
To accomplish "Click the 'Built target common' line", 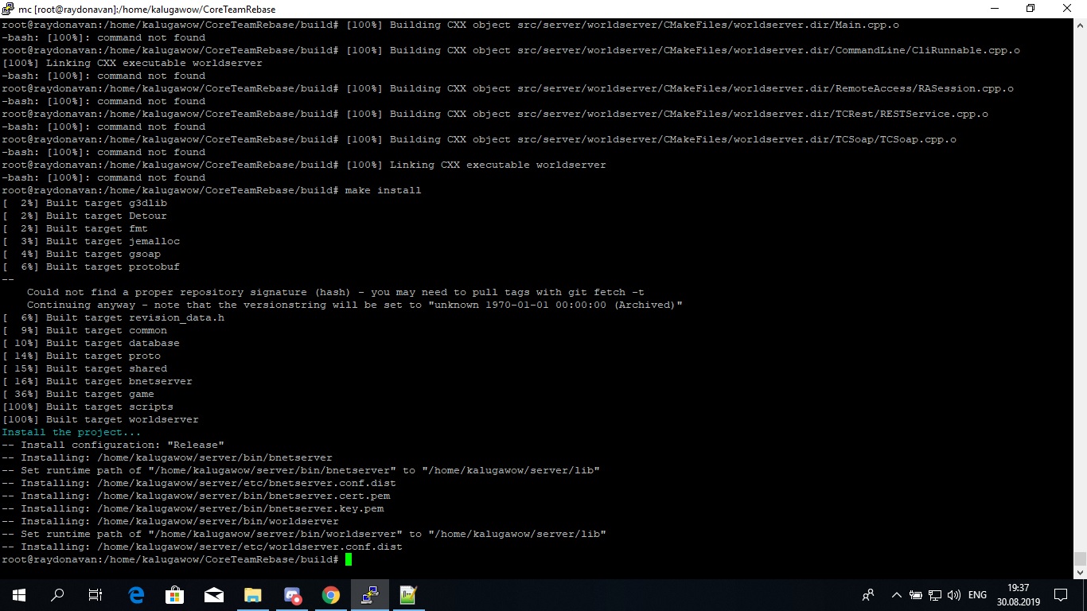I will click(x=84, y=330).
